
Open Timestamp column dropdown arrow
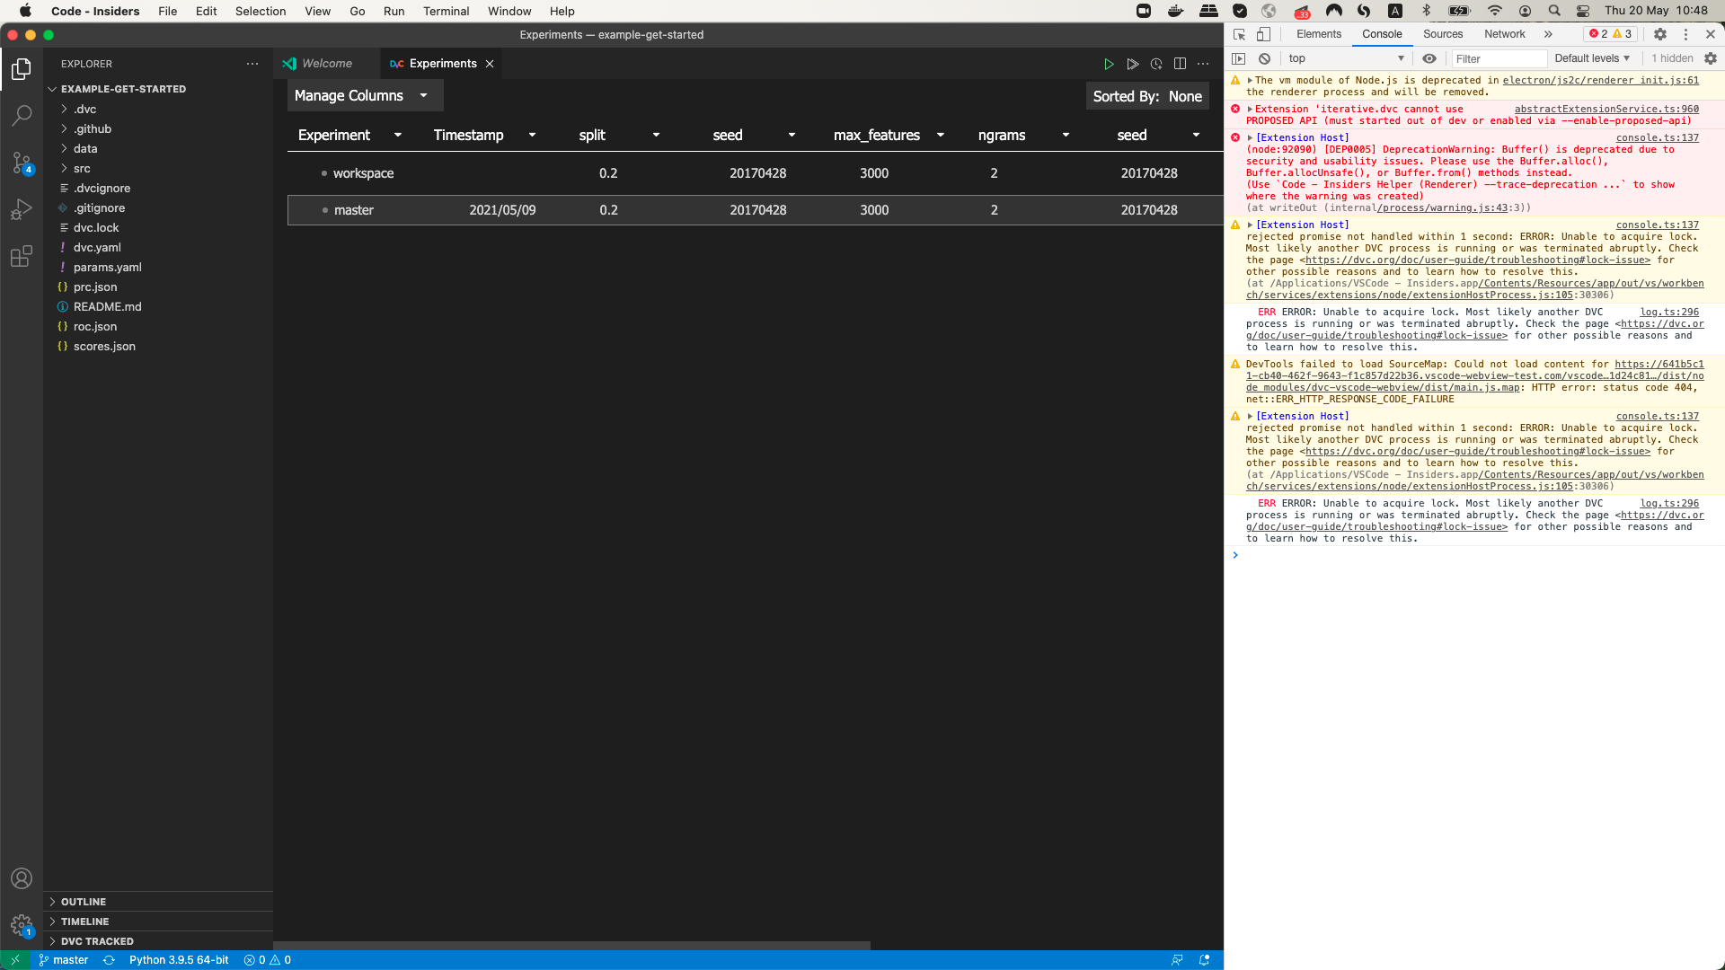pos(532,135)
